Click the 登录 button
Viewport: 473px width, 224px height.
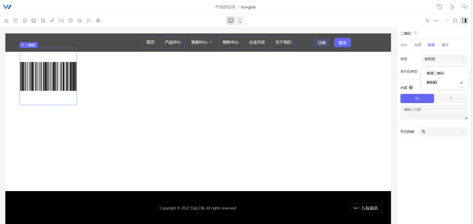point(342,43)
